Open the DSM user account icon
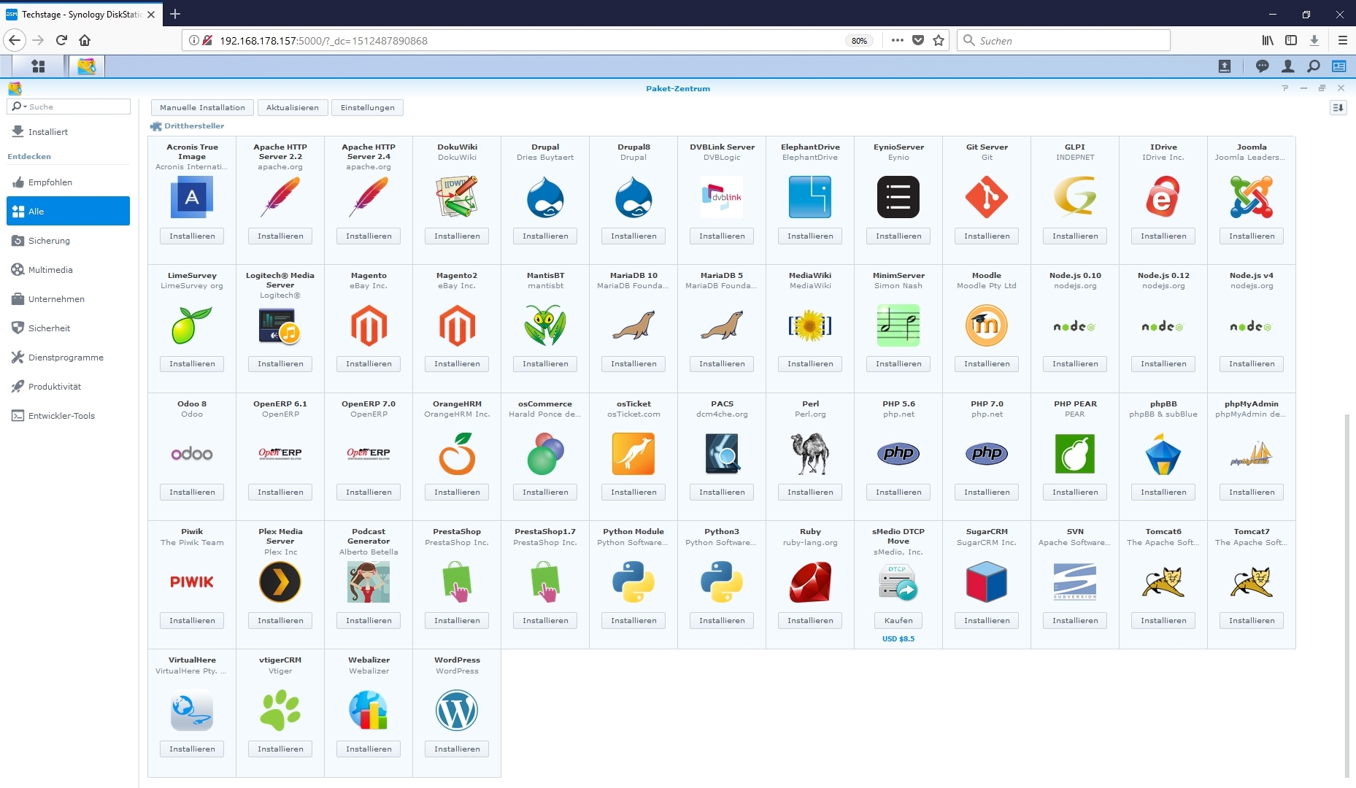Viewport: 1356px width, 788px height. tap(1287, 66)
